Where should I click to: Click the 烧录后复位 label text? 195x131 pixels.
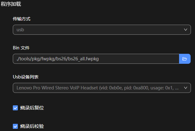[32, 108]
